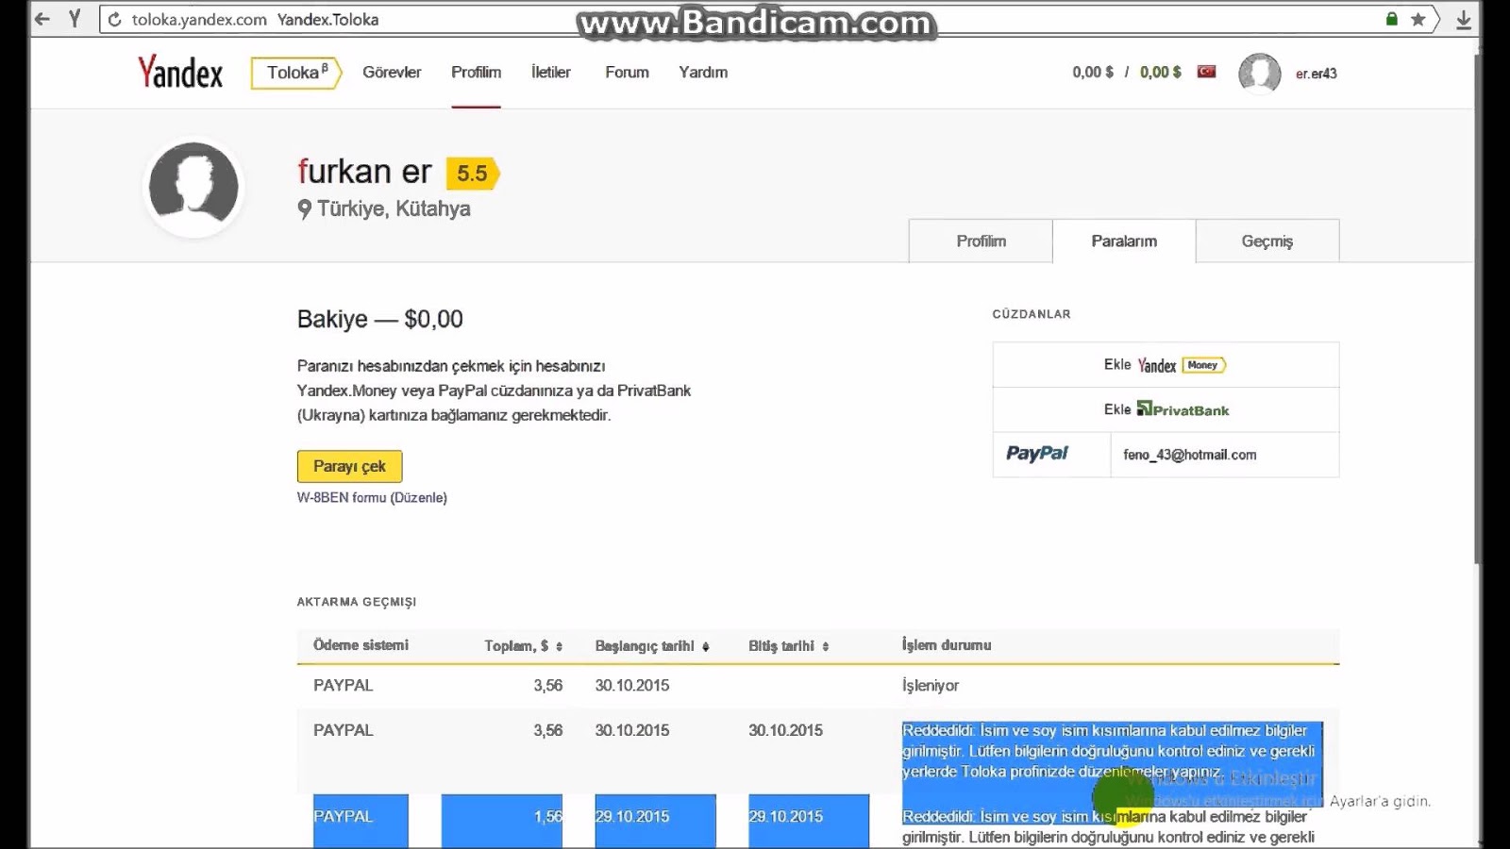Click the Yandex logo
The height and width of the screenshot is (849, 1510).
point(180,72)
